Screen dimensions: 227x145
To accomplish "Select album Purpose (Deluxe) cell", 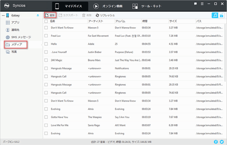I will (x=124, y=52).
